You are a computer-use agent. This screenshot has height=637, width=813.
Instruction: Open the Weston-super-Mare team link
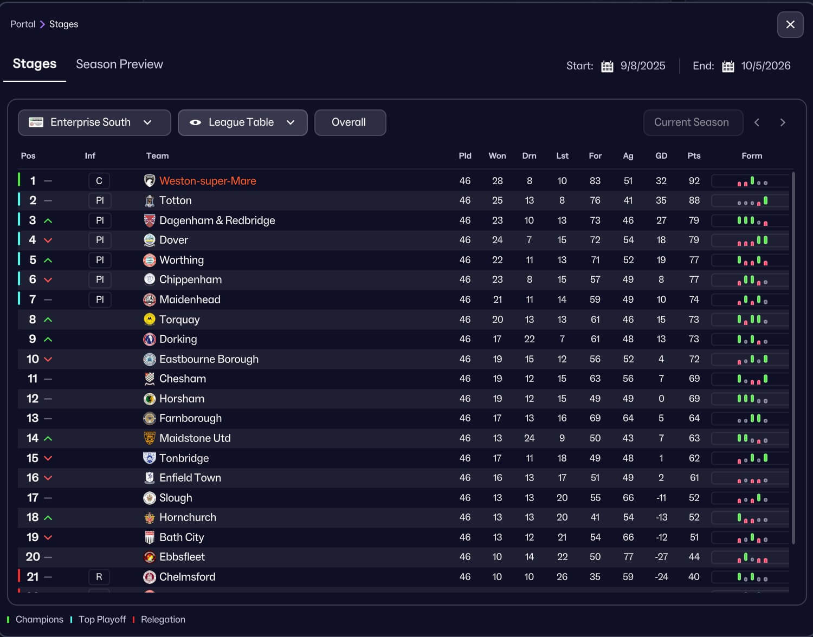pyautogui.click(x=208, y=181)
